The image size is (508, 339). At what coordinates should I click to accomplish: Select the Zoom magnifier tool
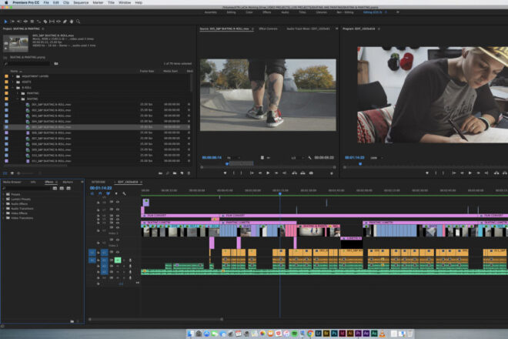(x=78, y=22)
